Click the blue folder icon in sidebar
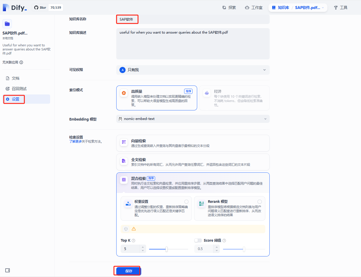The image size is (361, 277). [x=7, y=24]
